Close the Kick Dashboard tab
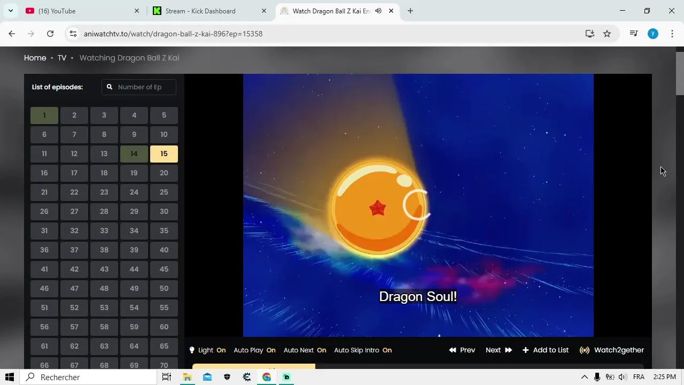Viewport: 684px width, 385px height. point(263,11)
